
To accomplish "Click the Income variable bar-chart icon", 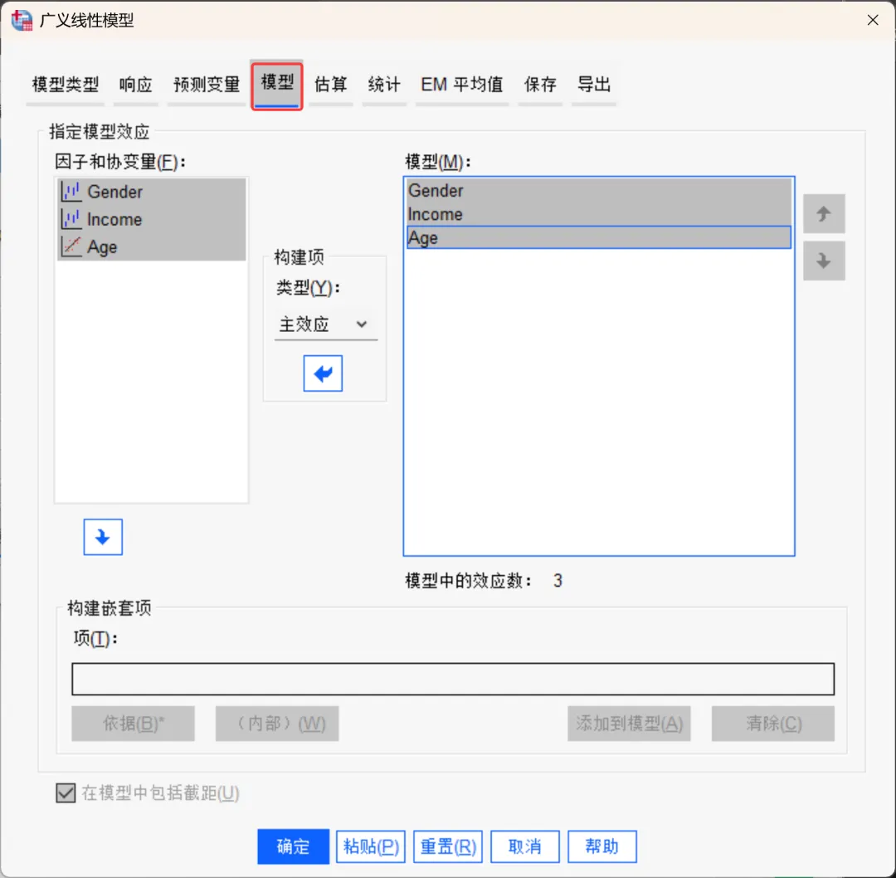I will (x=71, y=219).
